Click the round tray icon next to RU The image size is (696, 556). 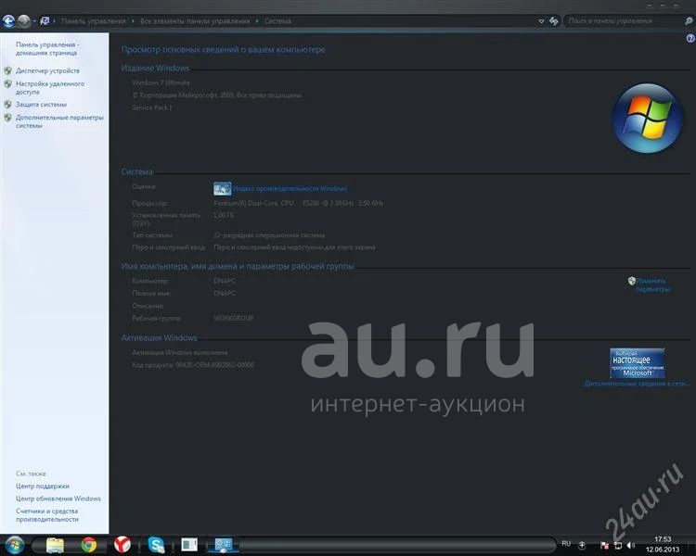tap(582, 545)
